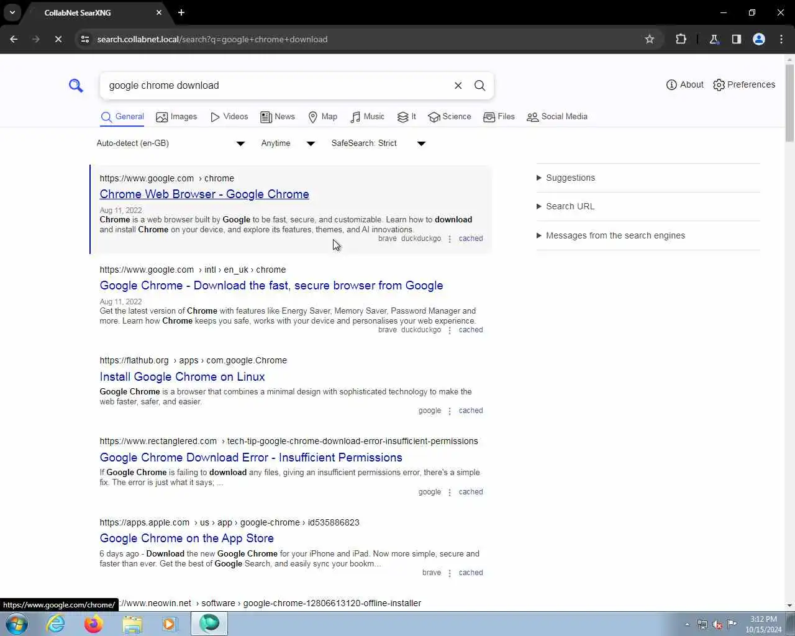The height and width of the screenshot is (636, 795).
Task: Click the browser address bar URL
Action: pos(212,39)
